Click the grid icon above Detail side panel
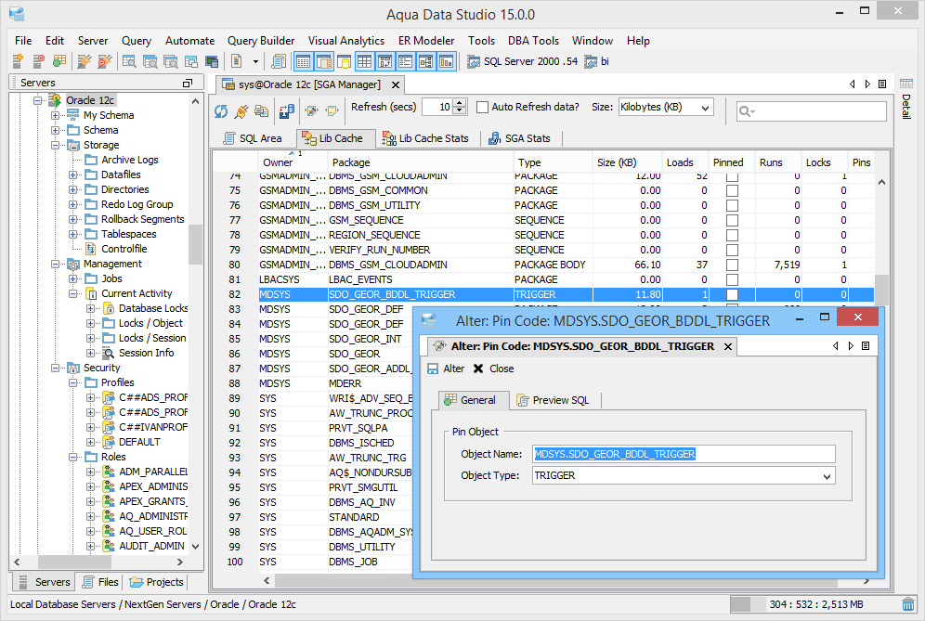The height and width of the screenshot is (621, 925). tap(906, 84)
